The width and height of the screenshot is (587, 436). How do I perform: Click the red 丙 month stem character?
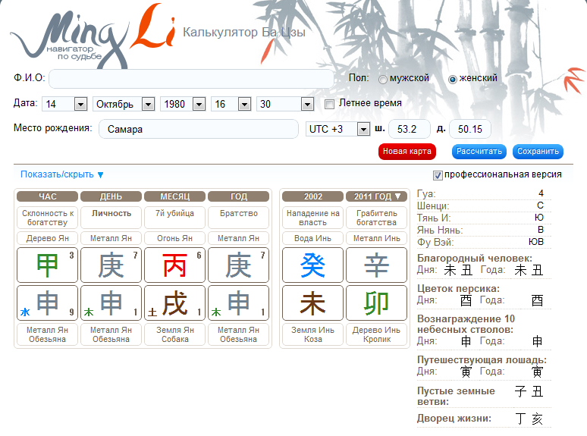174,265
